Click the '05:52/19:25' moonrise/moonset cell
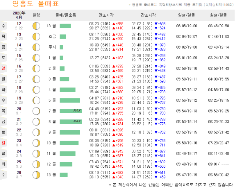Viewport: 236px width, 188px height. pos(219,111)
